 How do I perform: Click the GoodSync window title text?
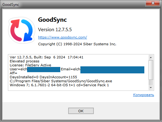[11, 5]
